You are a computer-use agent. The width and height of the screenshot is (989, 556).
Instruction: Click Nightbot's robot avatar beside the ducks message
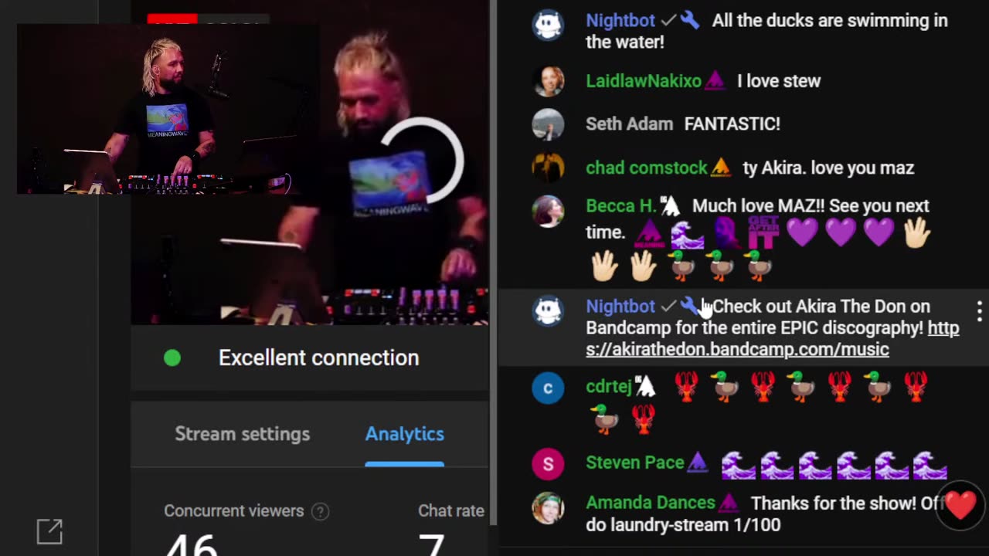(548, 25)
